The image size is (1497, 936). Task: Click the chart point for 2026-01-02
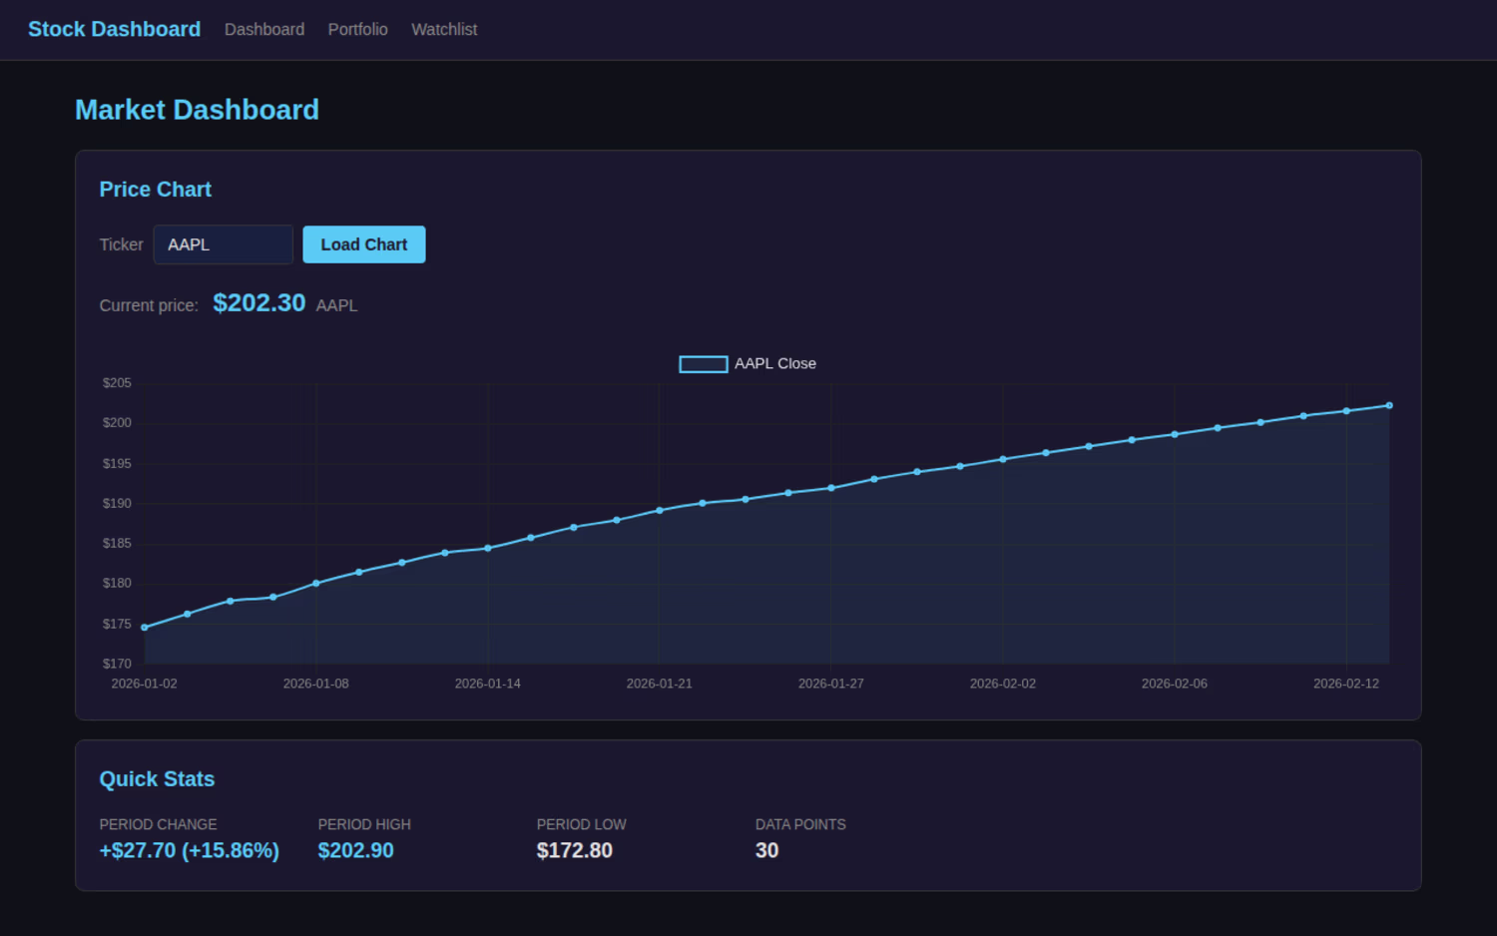[x=145, y=628]
